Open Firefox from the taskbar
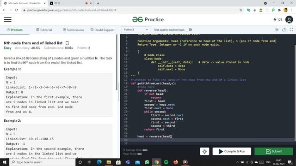 tap(176, 162)
